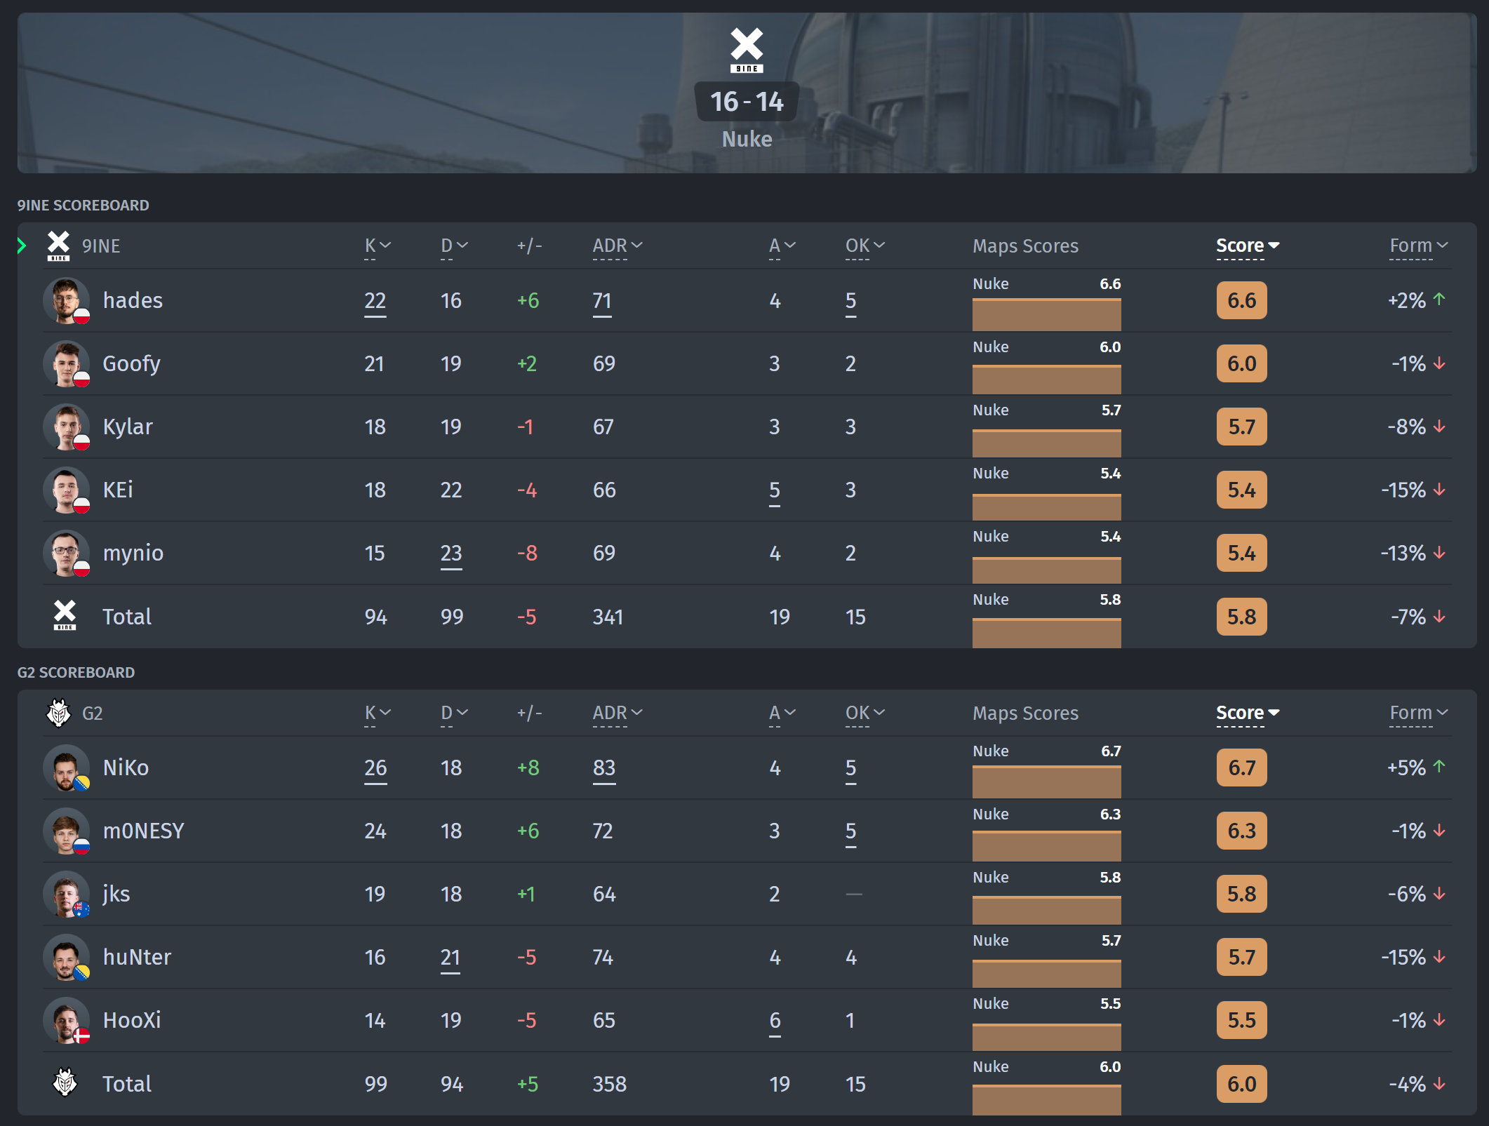1489x1126 pixels.
Task: Open Goofy player profile link
Action: click(x=132, y=364)
